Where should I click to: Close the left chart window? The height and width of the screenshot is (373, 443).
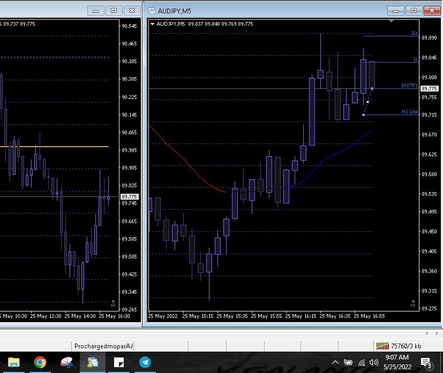(x=132, y=11)
